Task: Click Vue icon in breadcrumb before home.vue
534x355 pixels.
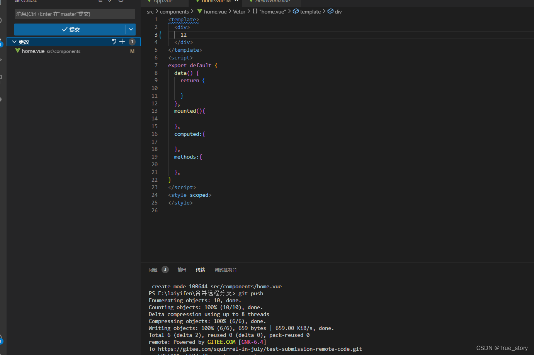Action: click(x=200, y=11)
